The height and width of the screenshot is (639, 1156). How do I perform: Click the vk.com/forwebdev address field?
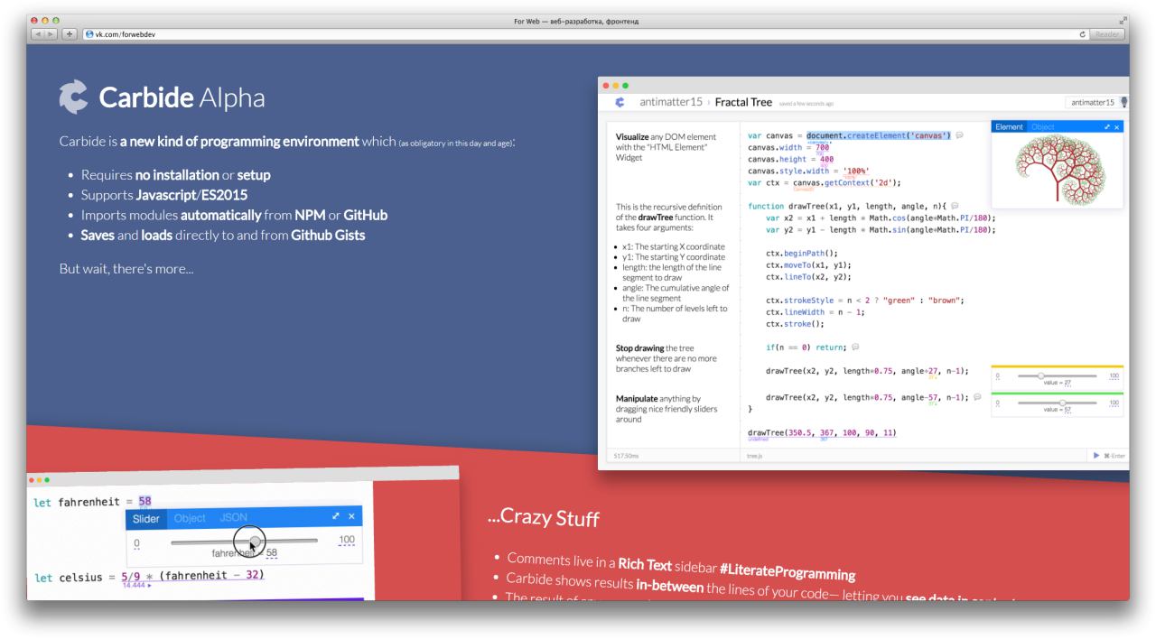578,34
